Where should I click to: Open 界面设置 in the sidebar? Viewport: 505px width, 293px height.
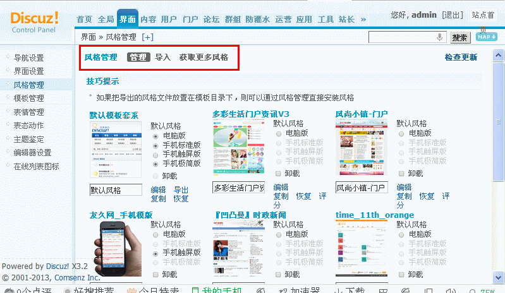[28, 71]
